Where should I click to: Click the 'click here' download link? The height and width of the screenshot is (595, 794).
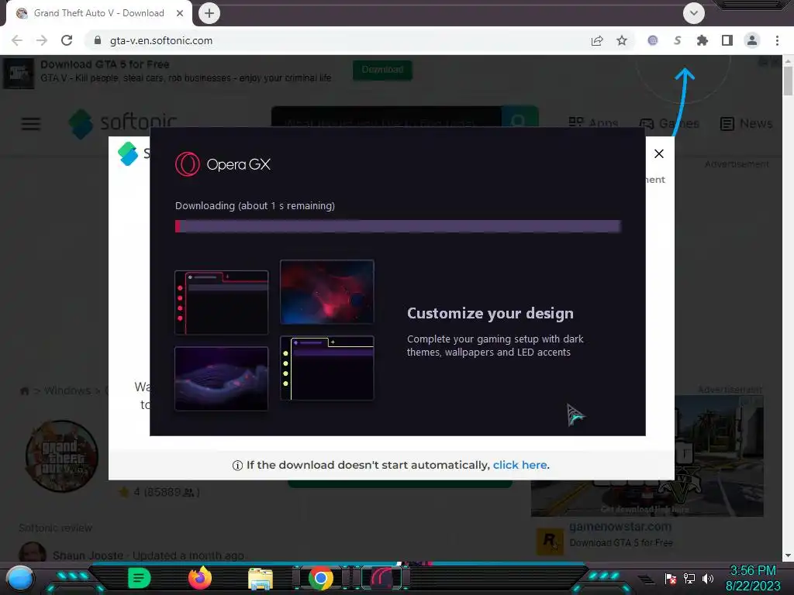click(520, 465)
